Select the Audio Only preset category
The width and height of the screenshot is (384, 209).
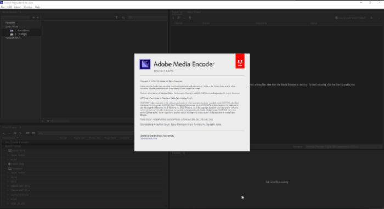[x=18, y=164]
